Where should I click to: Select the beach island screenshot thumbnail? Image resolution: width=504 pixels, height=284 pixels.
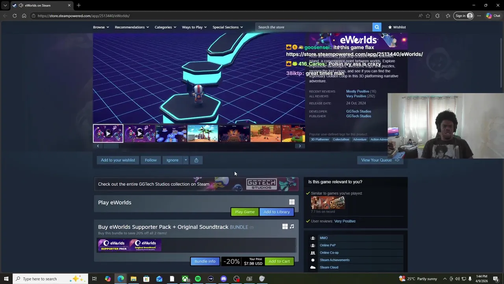coord(202,133)
